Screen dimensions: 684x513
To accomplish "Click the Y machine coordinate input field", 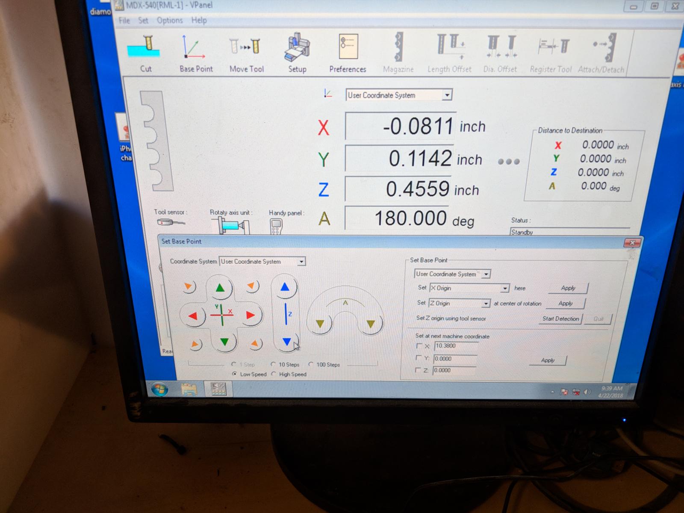I will pos(454,359).
